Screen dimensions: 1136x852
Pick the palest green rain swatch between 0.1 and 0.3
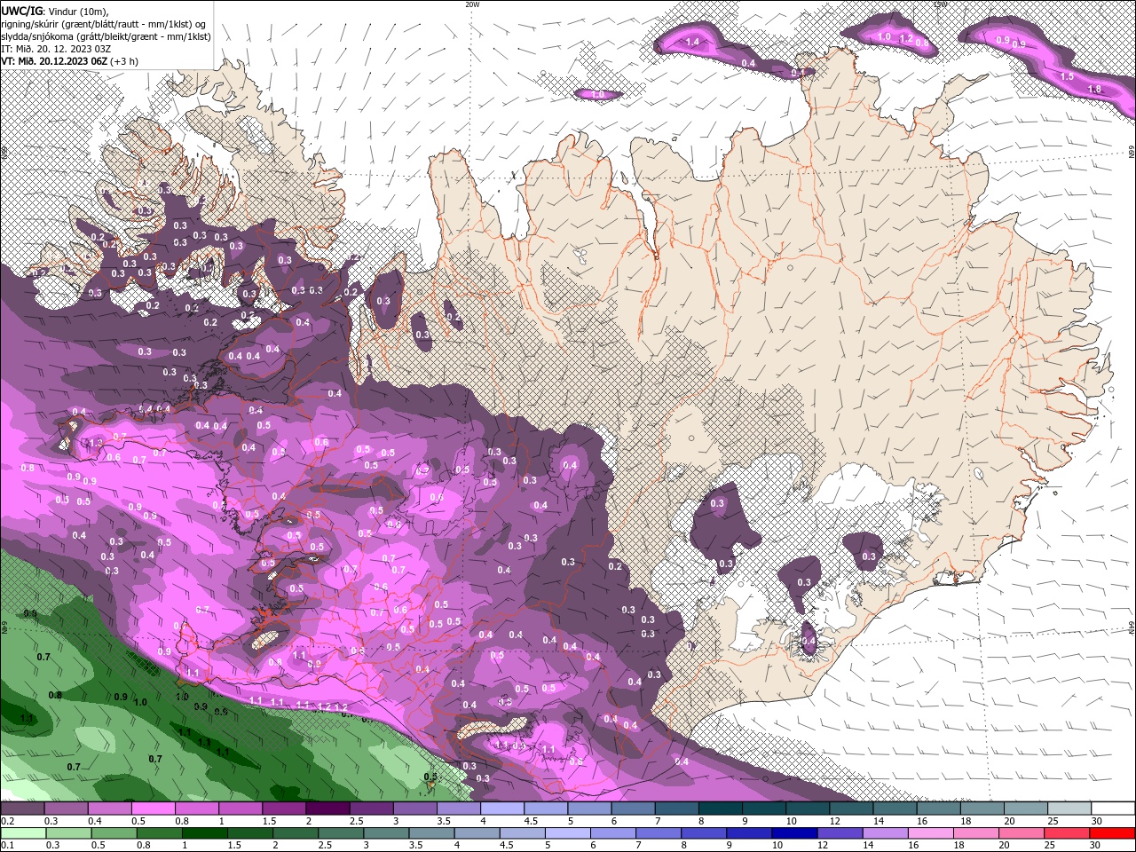coord(23,833)
